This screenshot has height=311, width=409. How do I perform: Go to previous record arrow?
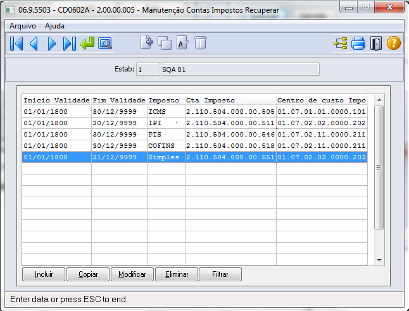[x=34, y=44]
